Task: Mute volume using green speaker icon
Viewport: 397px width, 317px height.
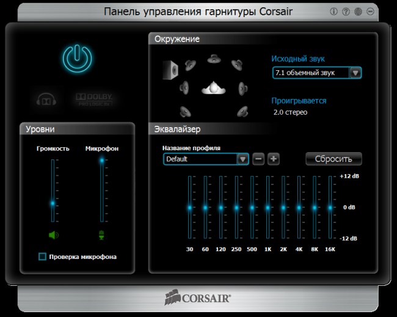Action: 53,235
